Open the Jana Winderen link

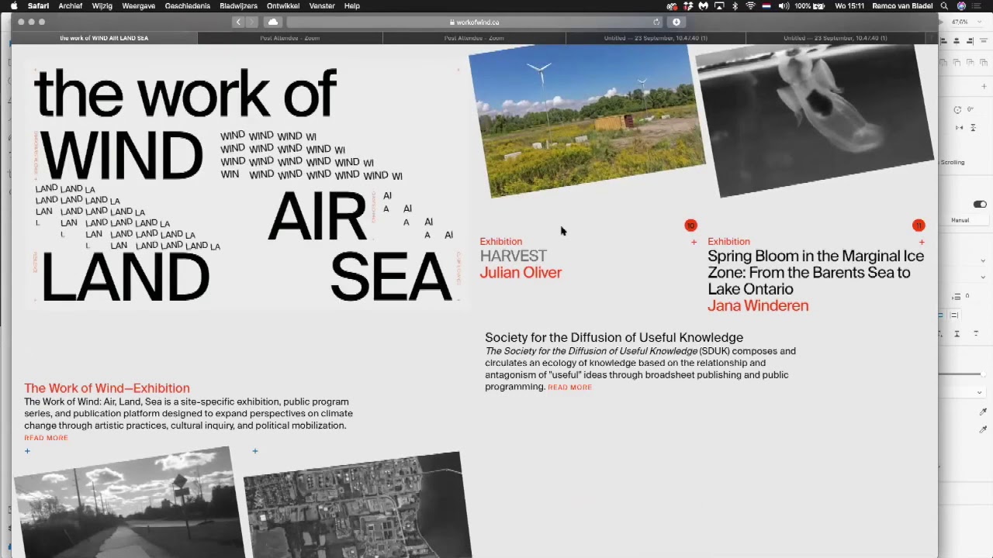758,305
